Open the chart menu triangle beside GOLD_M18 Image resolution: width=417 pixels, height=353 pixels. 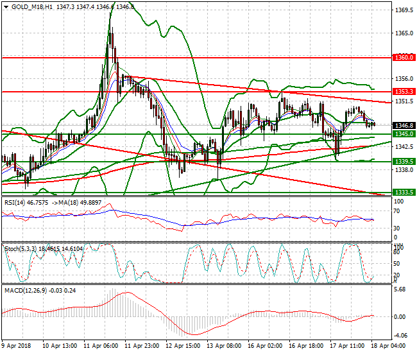[x=6, y=7]
